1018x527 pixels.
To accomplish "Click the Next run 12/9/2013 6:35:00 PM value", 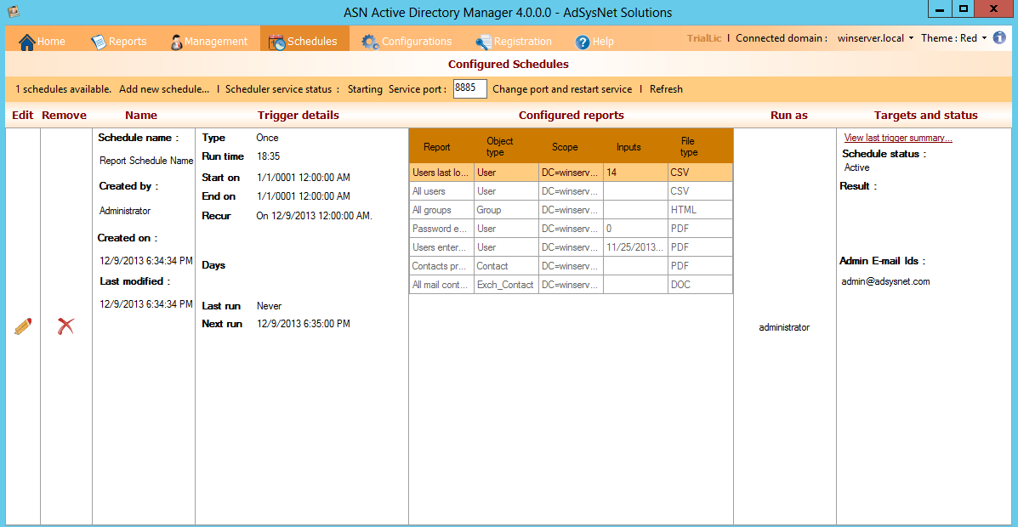I will tap(304, 323).
